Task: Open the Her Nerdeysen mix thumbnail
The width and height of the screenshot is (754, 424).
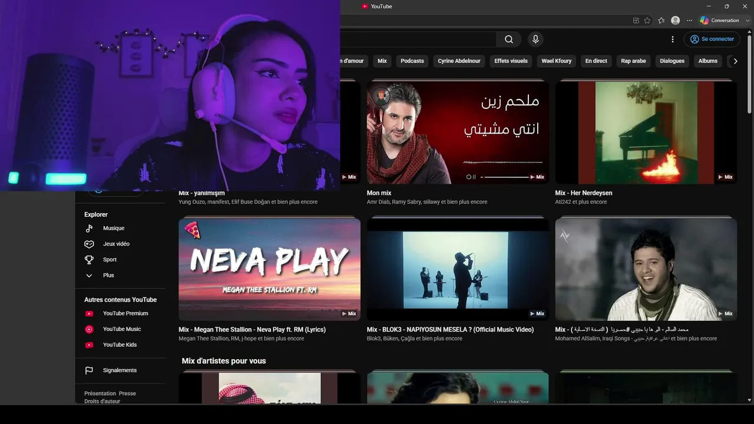Action: 646,132
